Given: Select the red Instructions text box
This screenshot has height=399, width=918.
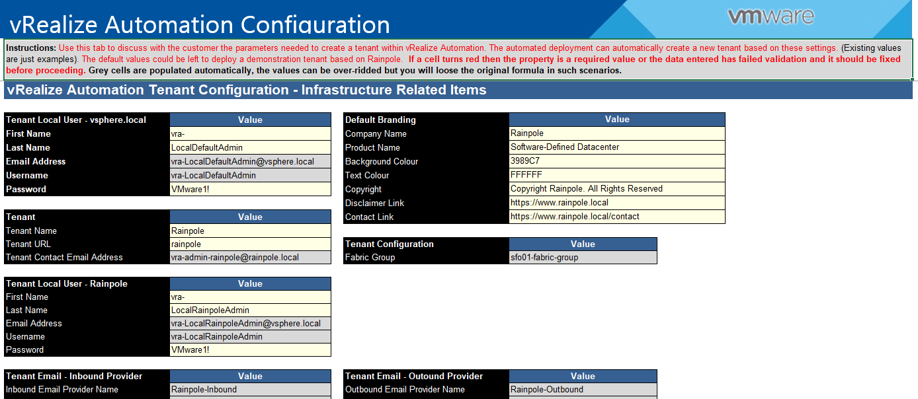Looking at the screenshot, I should [458, 59].
